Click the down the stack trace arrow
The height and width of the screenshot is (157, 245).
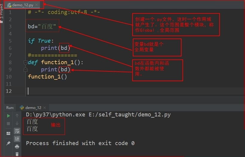click(x=17, y=123)
